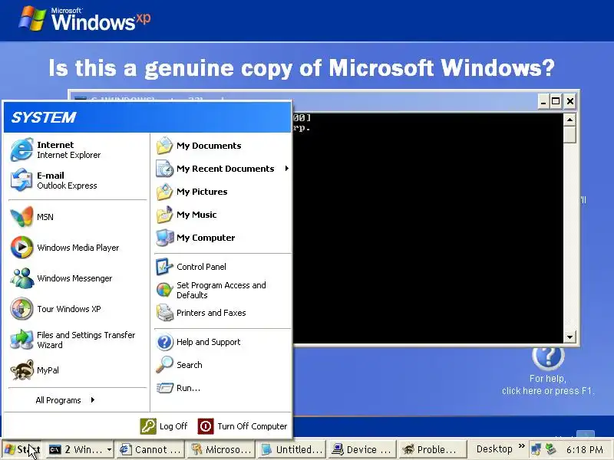614x460 pixels.
Task: Open Set Program Access and Defaults
Action: 223,290
